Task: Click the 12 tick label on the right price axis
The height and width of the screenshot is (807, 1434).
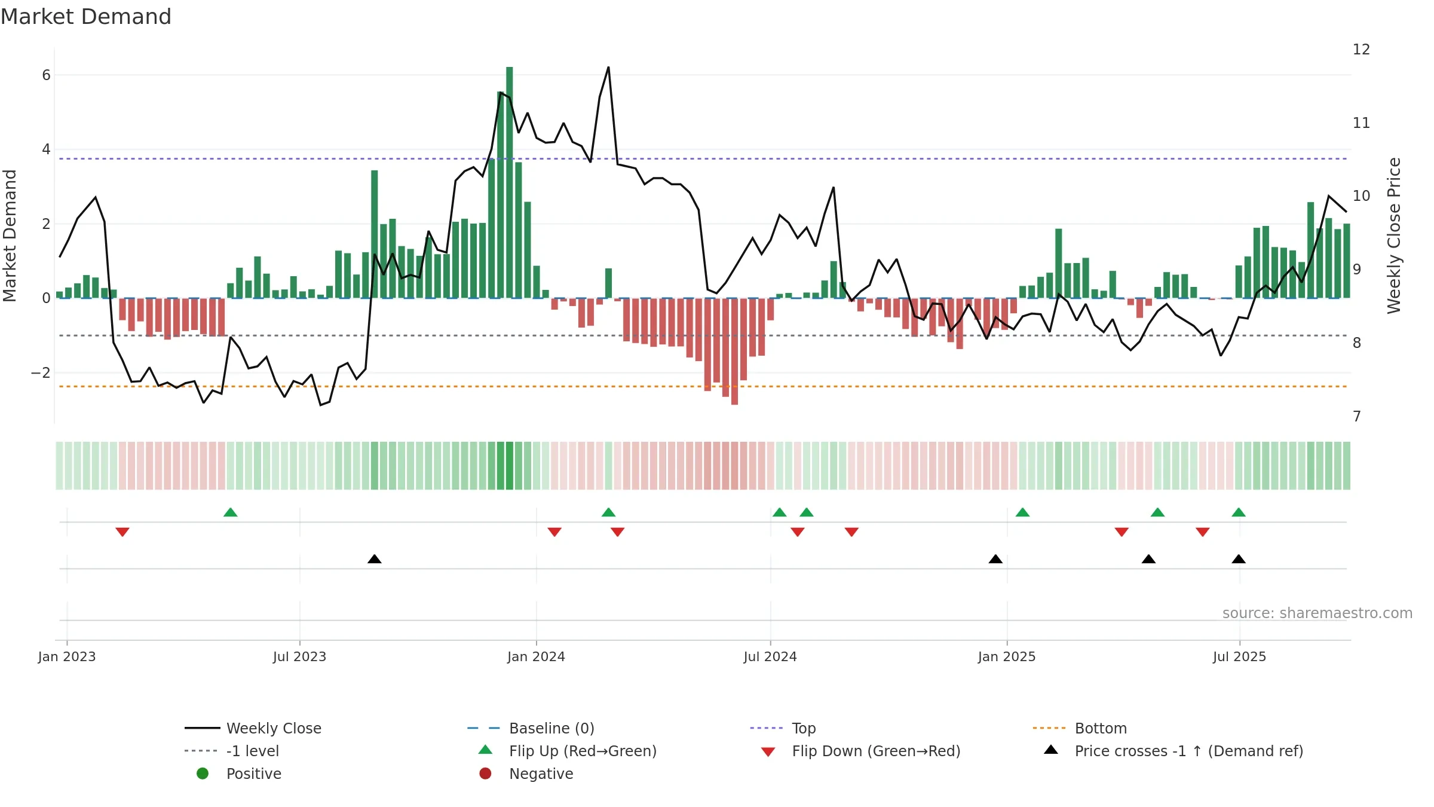Action: tap(1361, 50)
